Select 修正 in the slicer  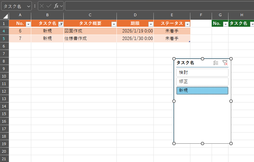coord(202,81)
